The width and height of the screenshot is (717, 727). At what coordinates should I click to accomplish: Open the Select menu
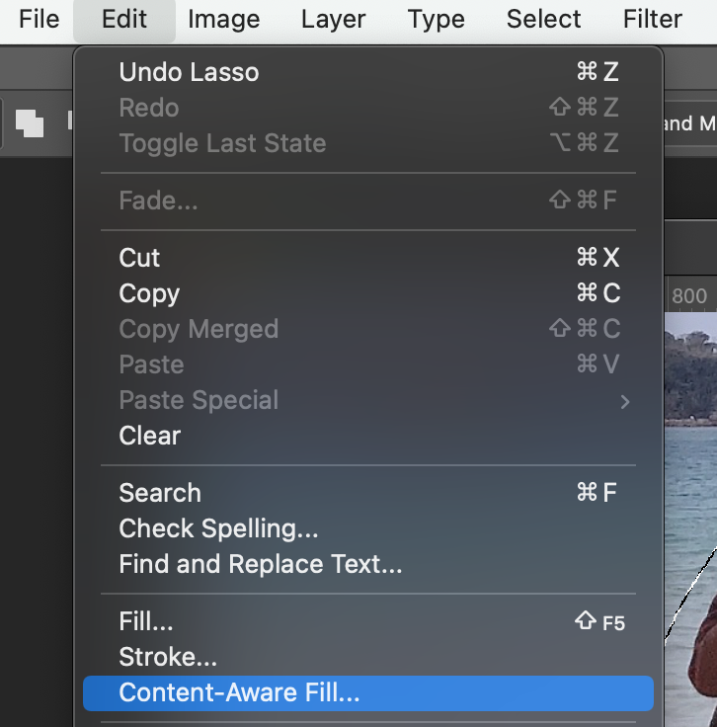(x=542, y=19)
